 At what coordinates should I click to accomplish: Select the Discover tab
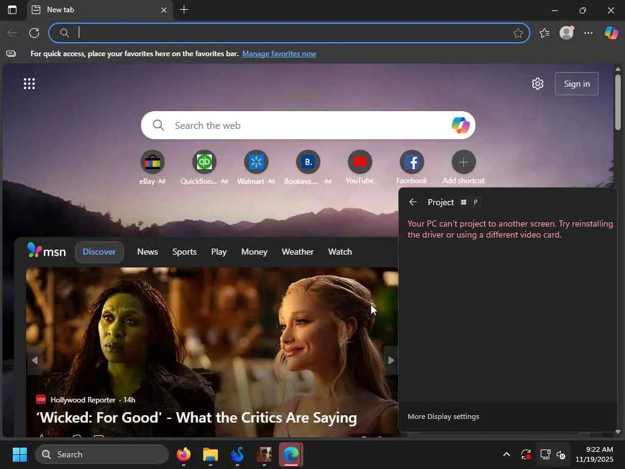tap(99, 252)
